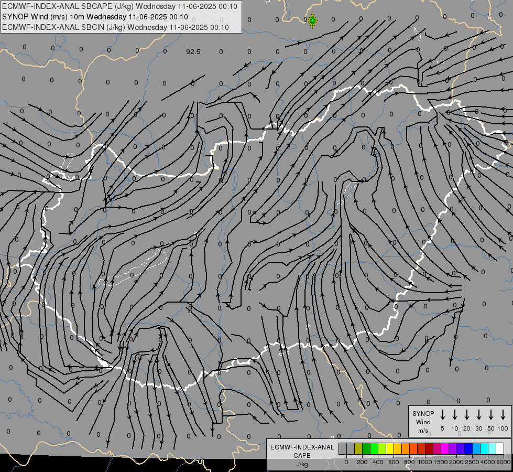Click the 10 m/s wind legend arrow

454,414
